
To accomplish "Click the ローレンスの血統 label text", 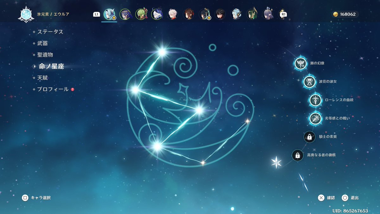I will tap(339, 100).
